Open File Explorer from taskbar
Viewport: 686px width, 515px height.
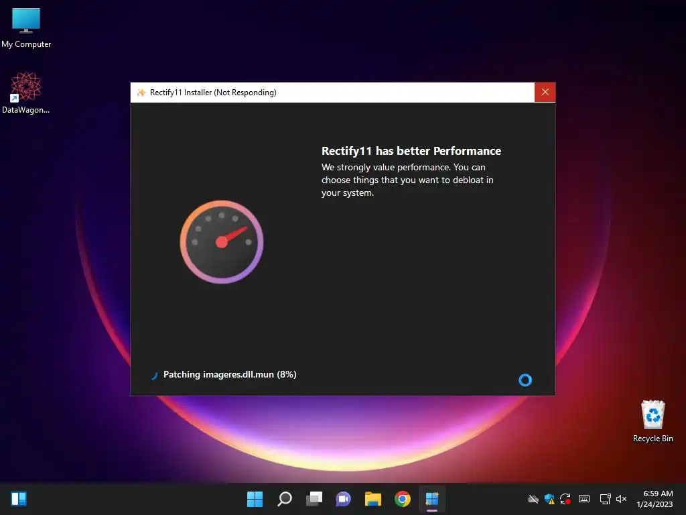(x=372, y=499)
